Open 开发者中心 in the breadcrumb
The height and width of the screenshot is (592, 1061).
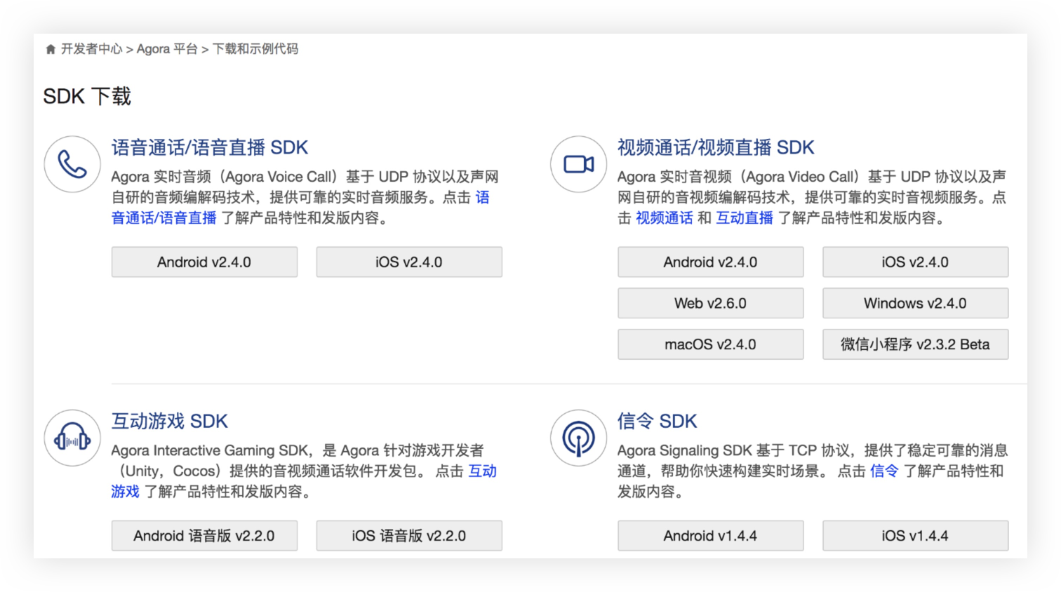click(92, 49)
